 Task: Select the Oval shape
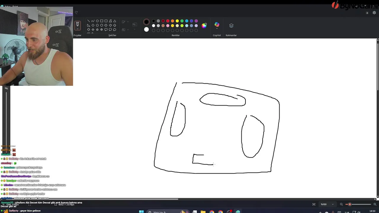(97, 21)
